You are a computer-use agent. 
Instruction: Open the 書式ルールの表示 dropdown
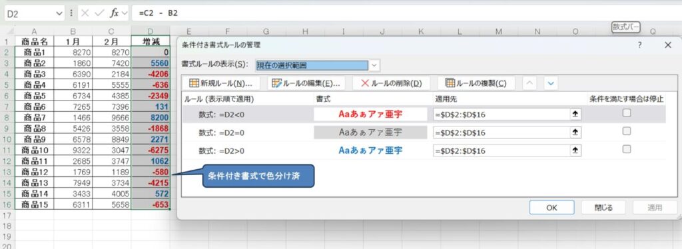[374, 65]
